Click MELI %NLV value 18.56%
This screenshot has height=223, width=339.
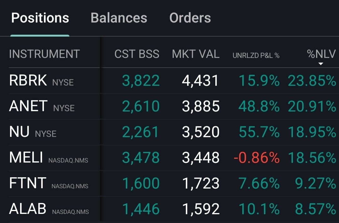coord(312,158)
